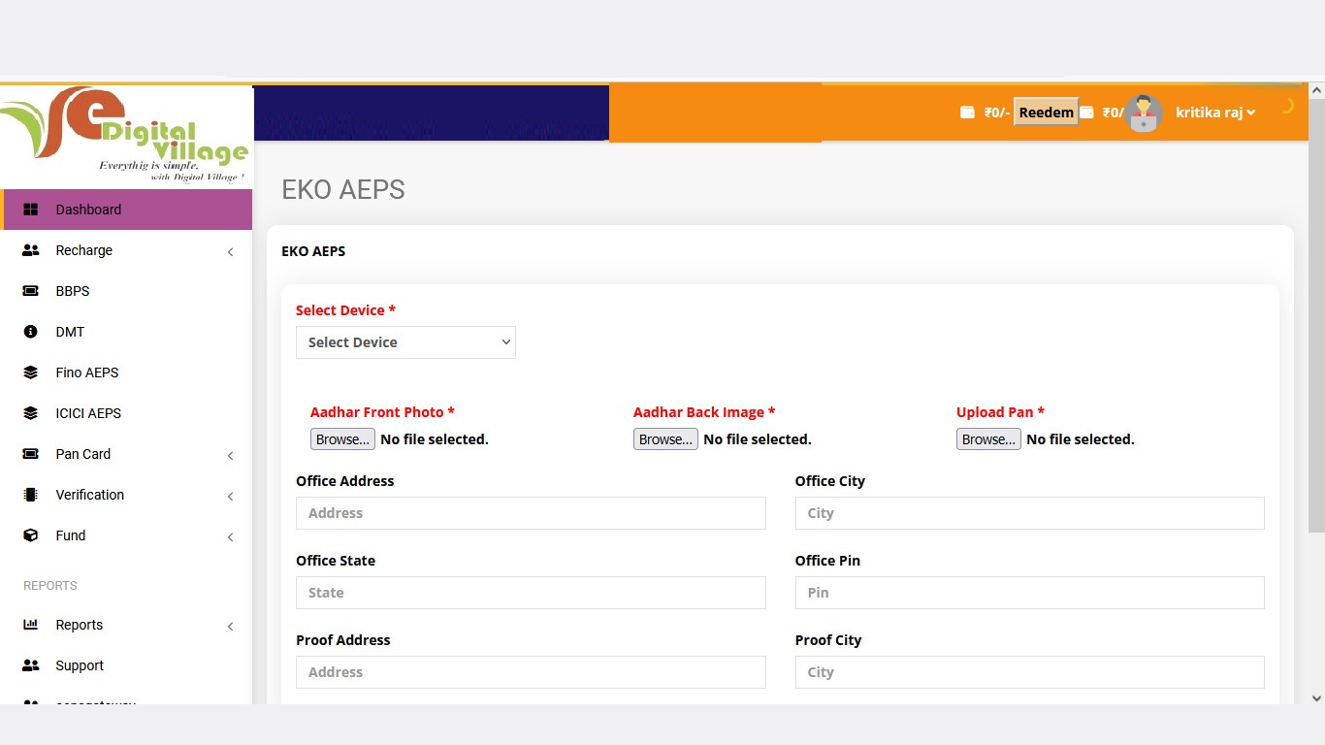Open the Select Device dropdown
Screen dimensions: 1325x745
coord(405,342)
